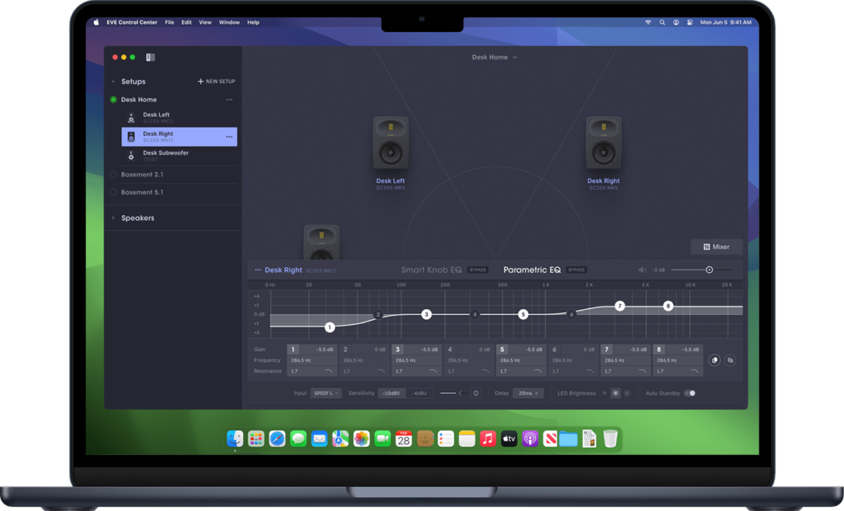
Task: Open Music app in the dock
Action: pos(488,438)
